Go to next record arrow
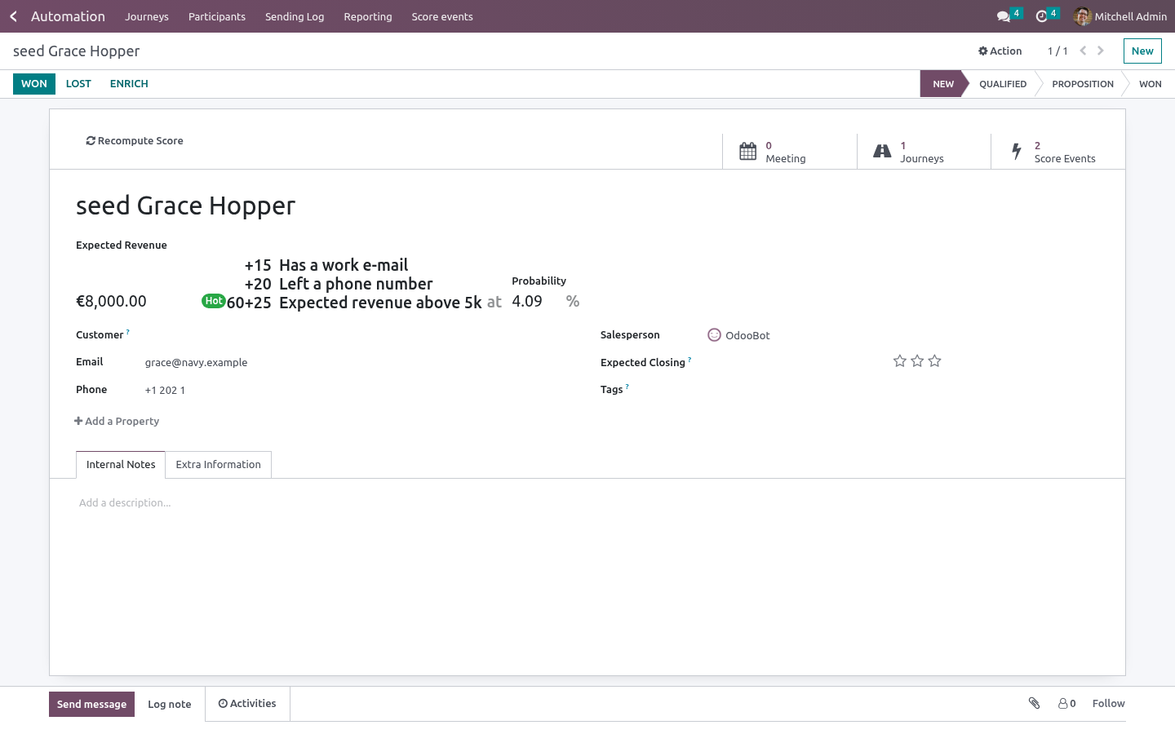 1101,51
